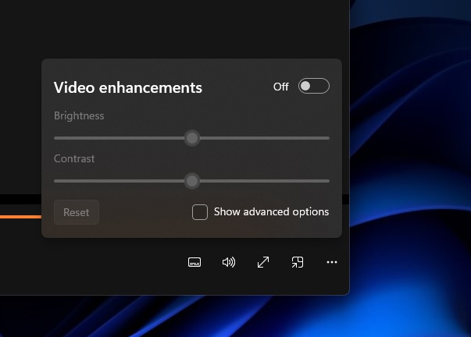Click the "Off" label beside the switch
This screenshot has width=471, height=337.
[280, 87]
